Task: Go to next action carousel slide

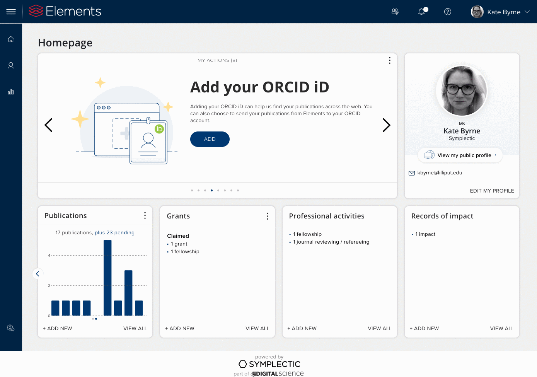Action: click(x=386, y=125)
